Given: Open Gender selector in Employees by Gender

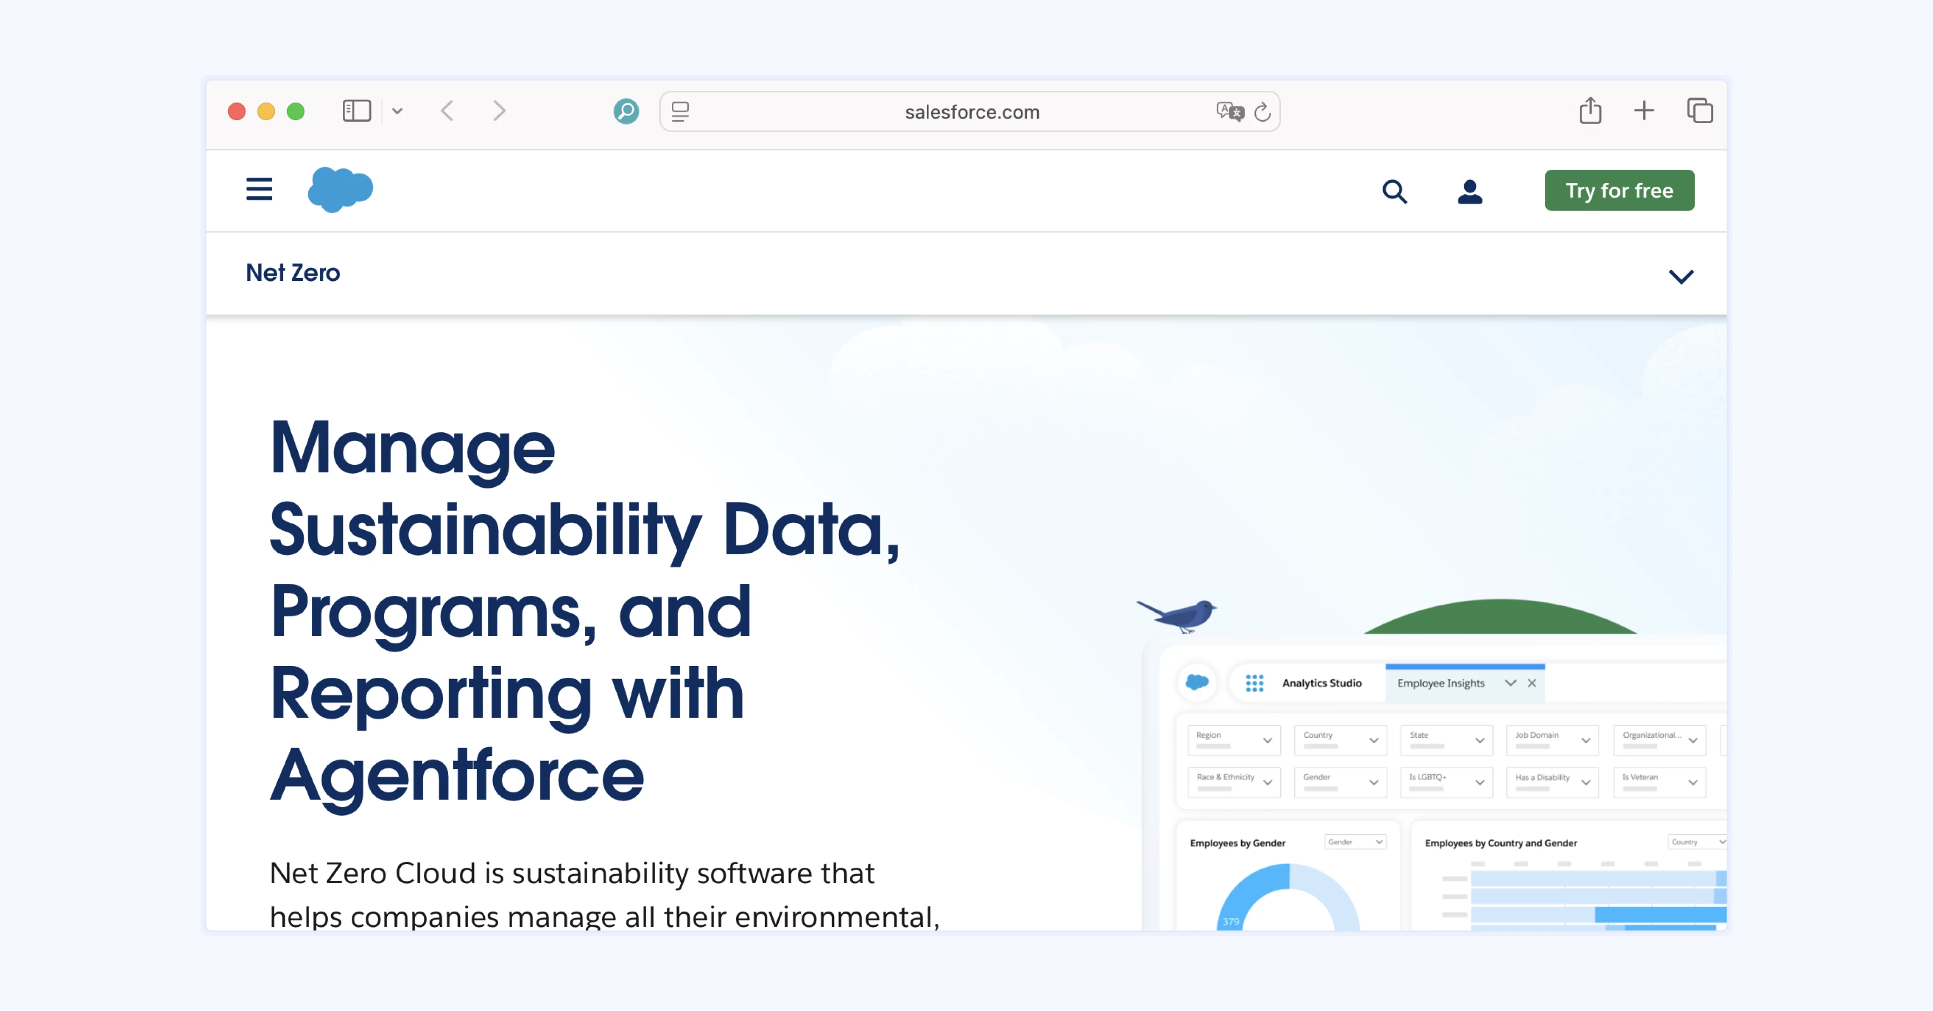Looking at the screenshot, I should pos(1354,842).
